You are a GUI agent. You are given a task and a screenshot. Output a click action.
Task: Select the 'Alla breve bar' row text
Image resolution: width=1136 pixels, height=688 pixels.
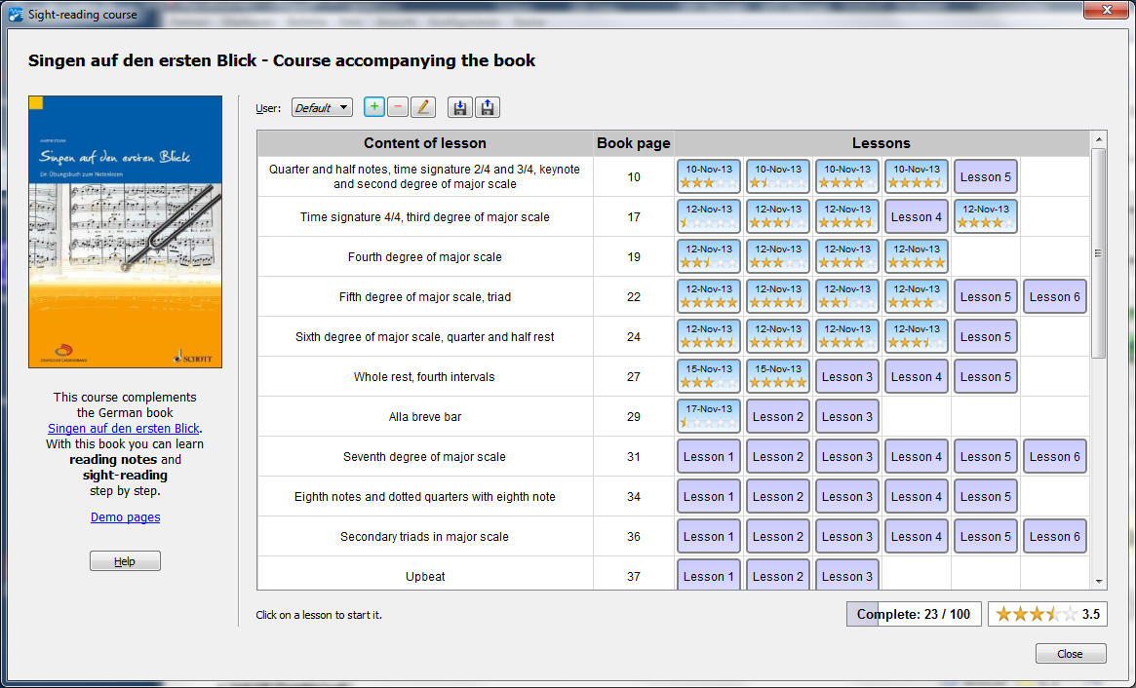[424, 417]
